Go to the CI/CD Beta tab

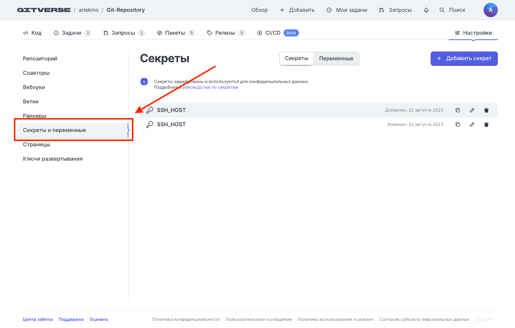click(278, 33)
